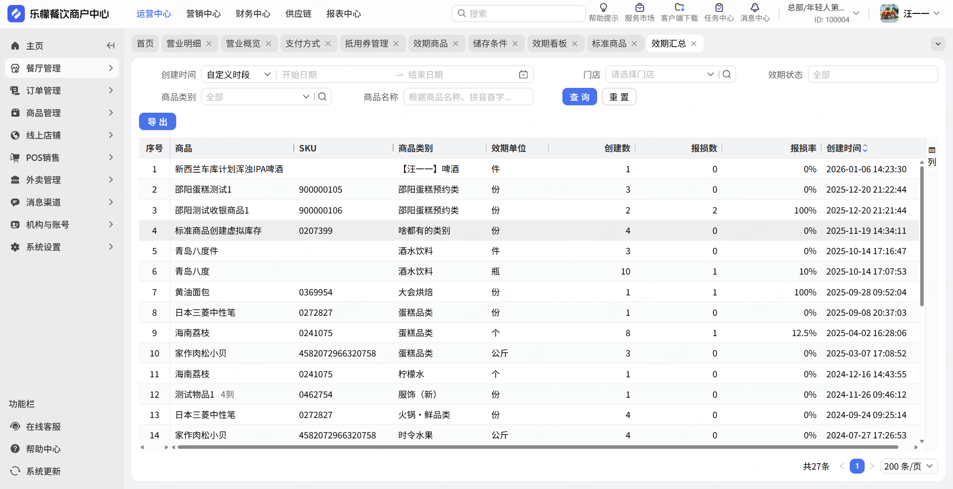The image size is (953, 489).
Task: Change the 200 条/页 page size
Action: pos(908,466)
